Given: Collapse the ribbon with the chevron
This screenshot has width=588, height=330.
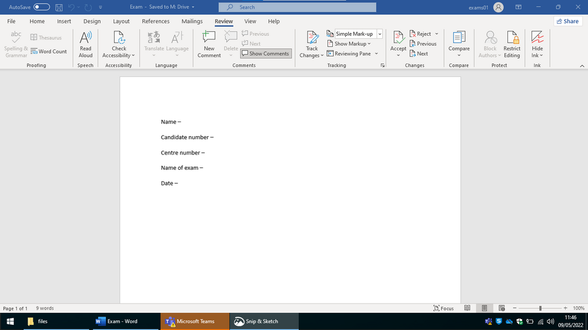Looking at the screenshot, I should click(x=582, y=66).
